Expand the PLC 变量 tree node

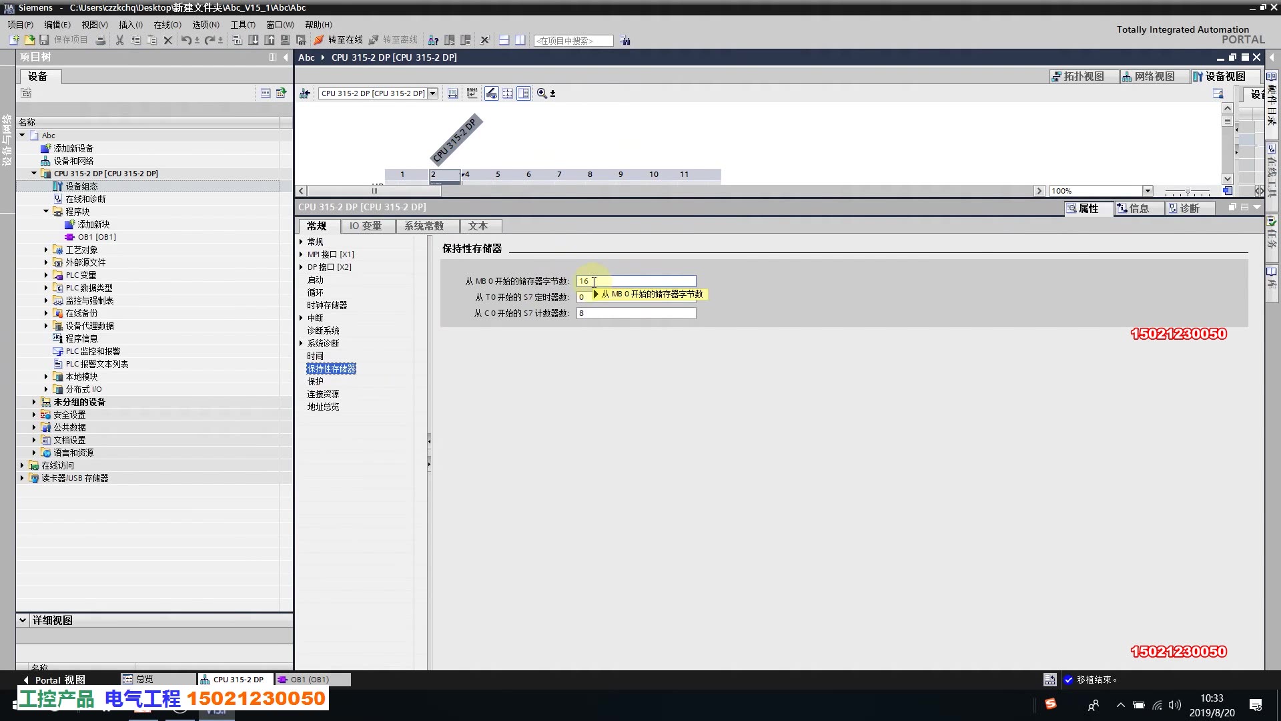point(46,275)
